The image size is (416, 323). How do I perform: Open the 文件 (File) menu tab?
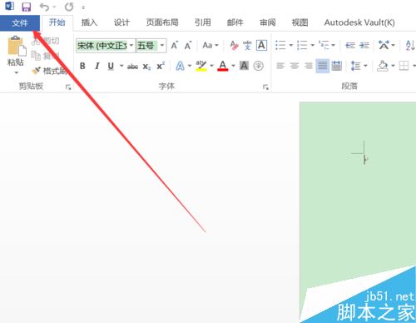(x=20, y=22)
